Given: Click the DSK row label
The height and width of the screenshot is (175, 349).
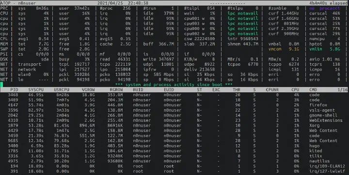Looking at the screenshot, I should click(x=4, y=59).
